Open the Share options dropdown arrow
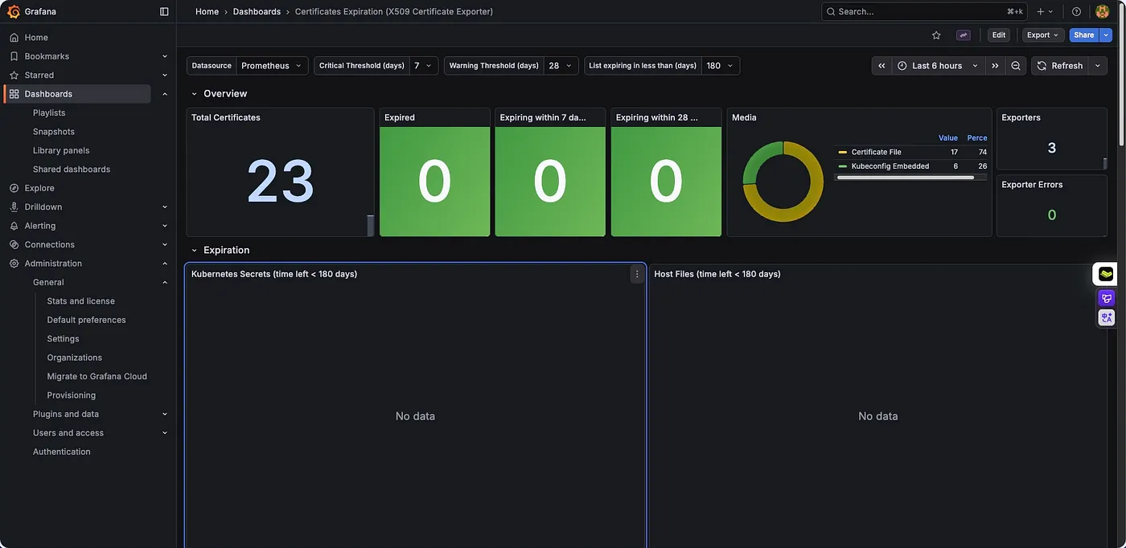 point(1106,35)
